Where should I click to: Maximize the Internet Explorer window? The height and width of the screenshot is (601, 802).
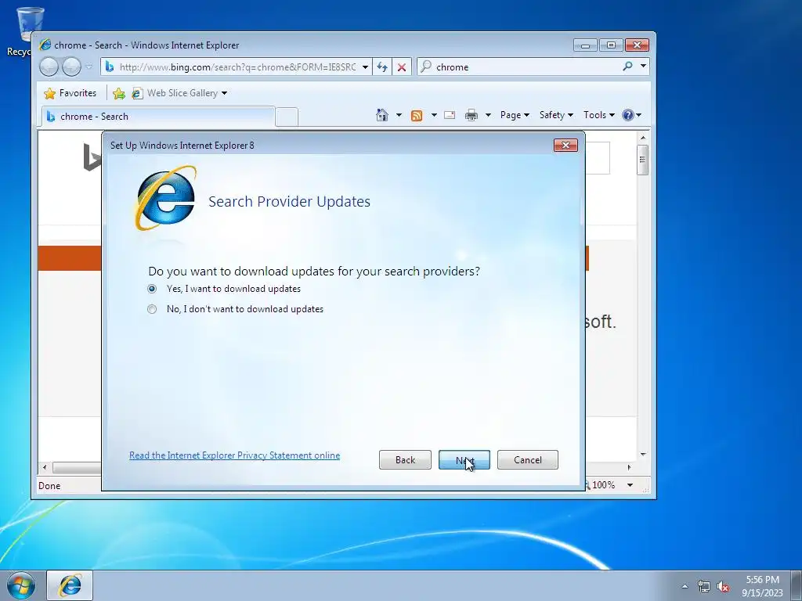pyautogui.click(x=611, y=45)
